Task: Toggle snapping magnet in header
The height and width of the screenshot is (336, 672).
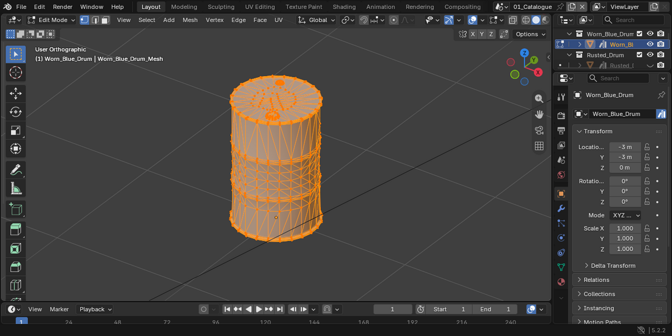Action: click(x=365, y=20)
